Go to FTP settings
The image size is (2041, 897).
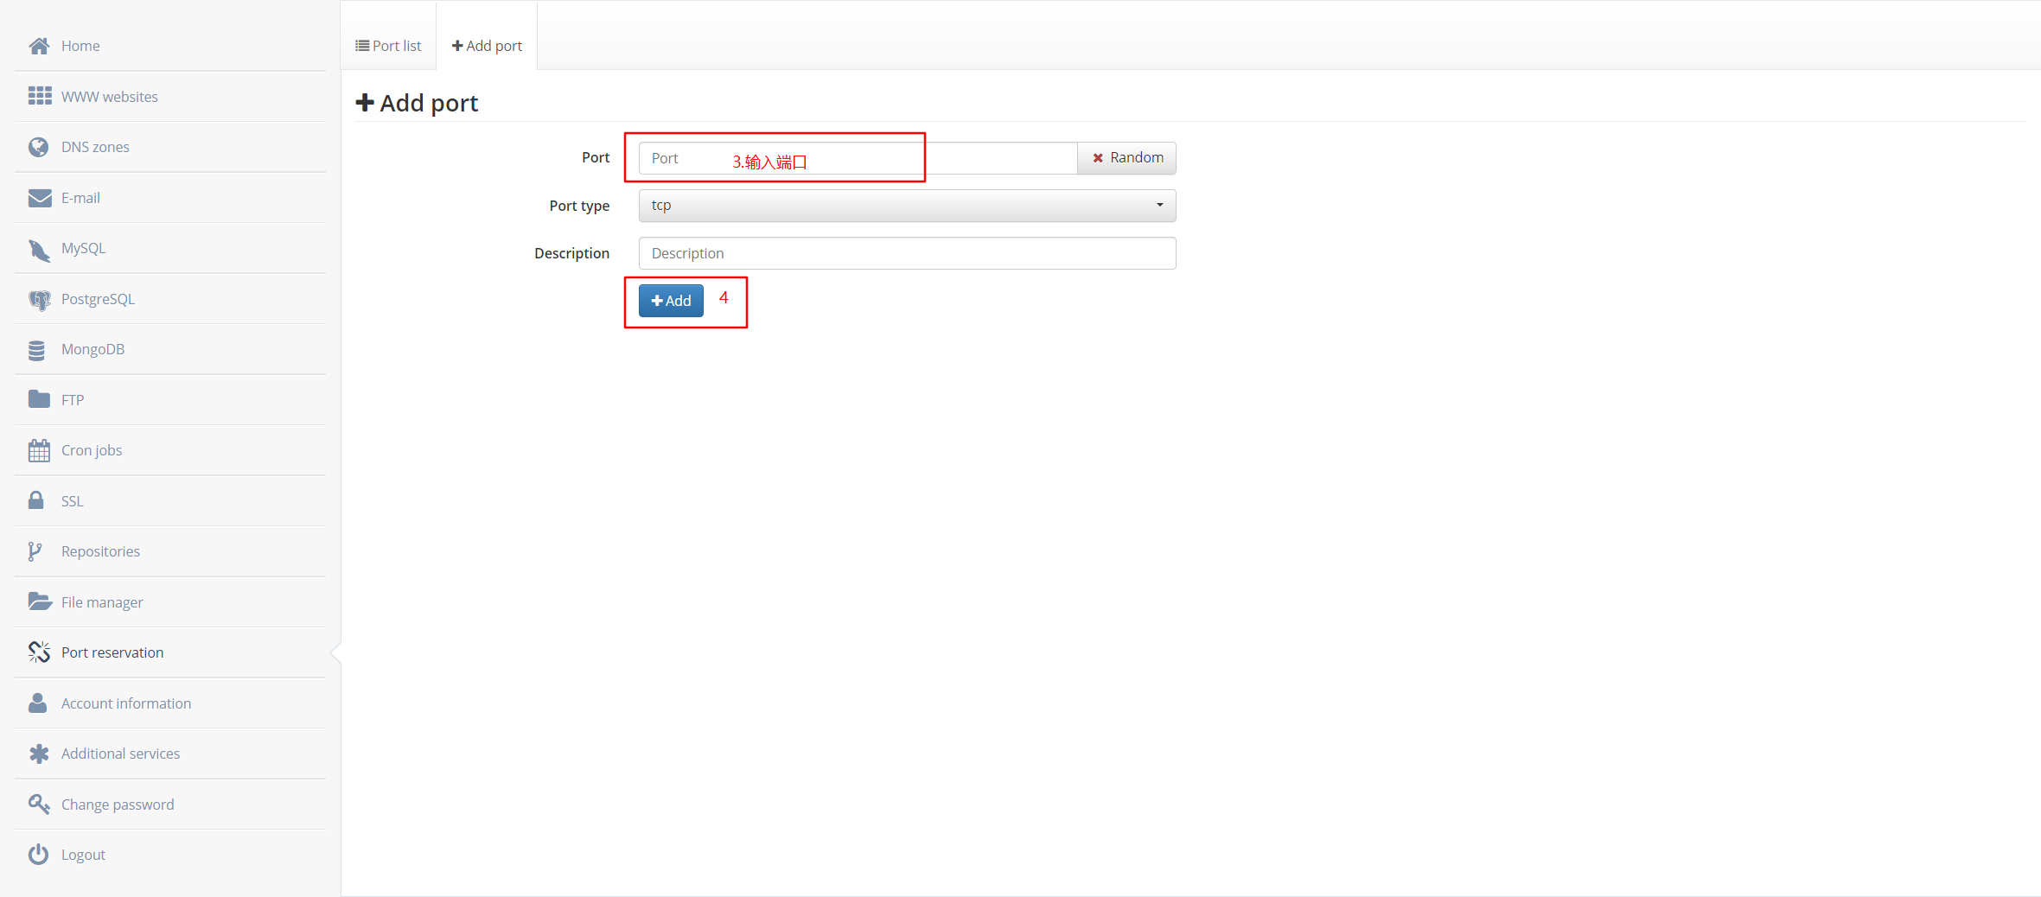71,399
